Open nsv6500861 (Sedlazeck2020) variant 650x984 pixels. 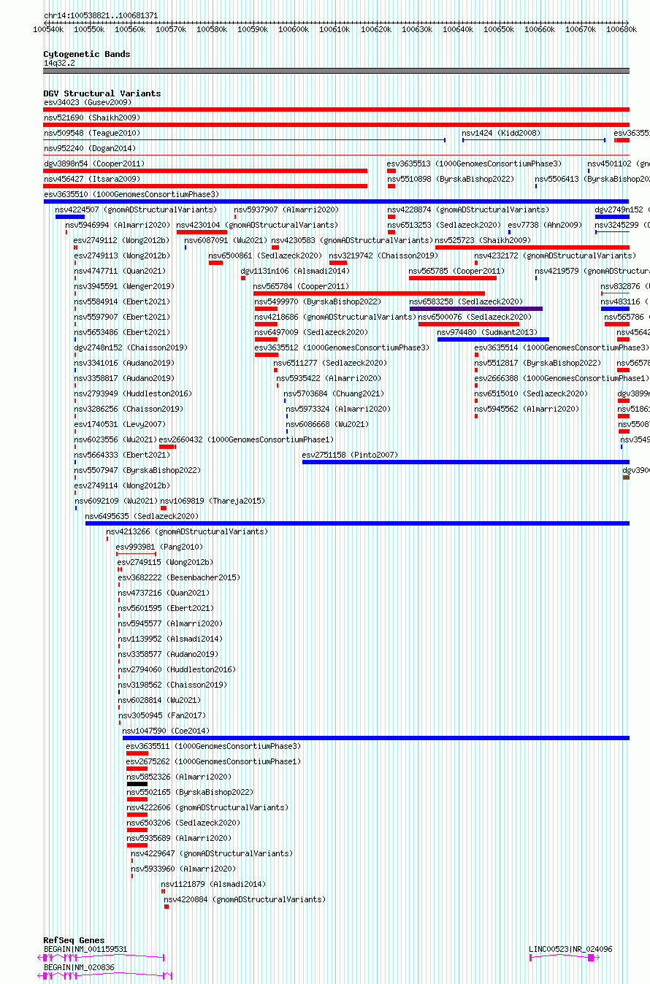pos(265,255)
